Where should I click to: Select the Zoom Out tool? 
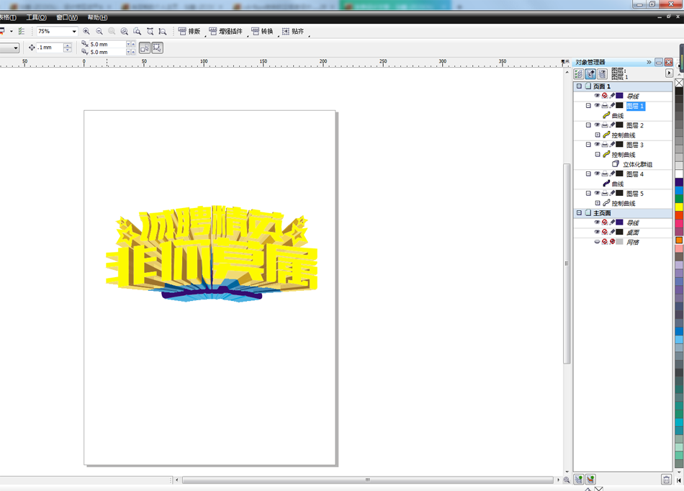(x=99, y=32)
